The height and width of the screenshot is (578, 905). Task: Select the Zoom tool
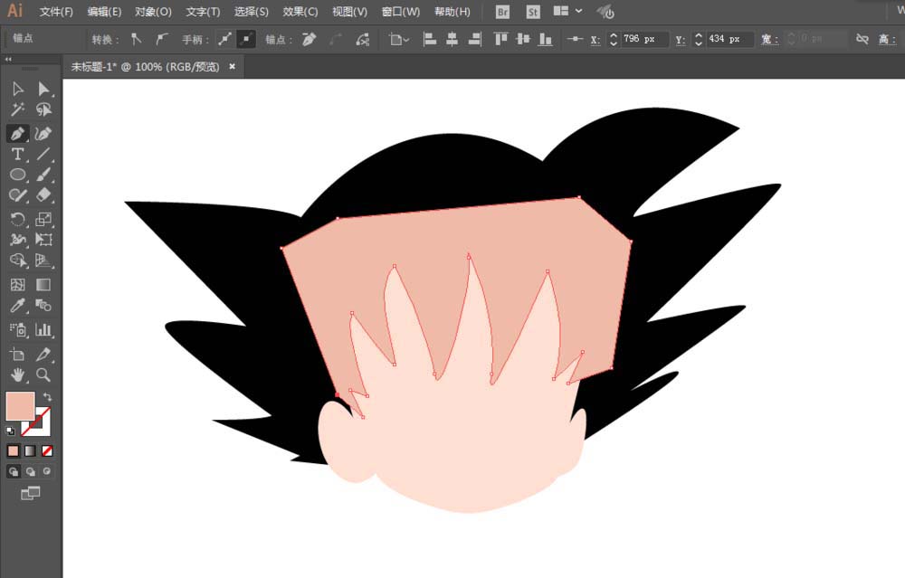(x=43, y=375)
